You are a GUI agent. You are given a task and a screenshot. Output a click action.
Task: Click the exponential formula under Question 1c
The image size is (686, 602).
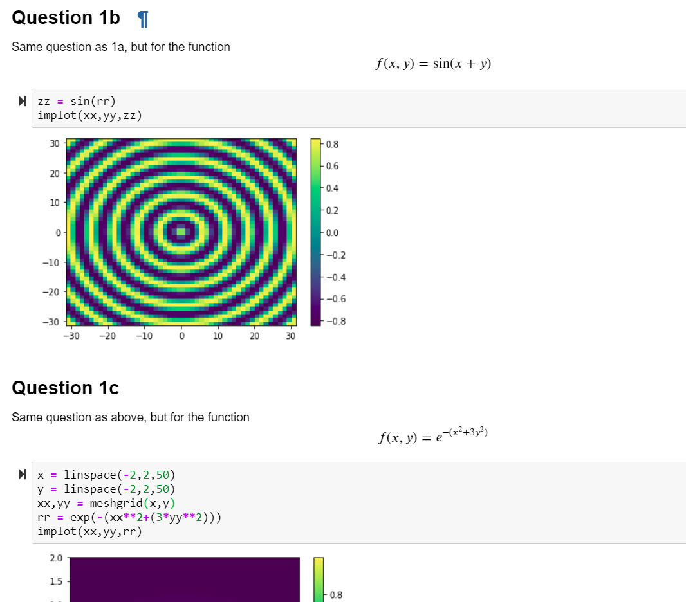(434, 436)
